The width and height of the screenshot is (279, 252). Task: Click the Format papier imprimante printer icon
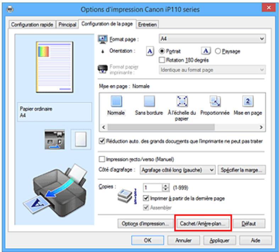tap(103, 69)
